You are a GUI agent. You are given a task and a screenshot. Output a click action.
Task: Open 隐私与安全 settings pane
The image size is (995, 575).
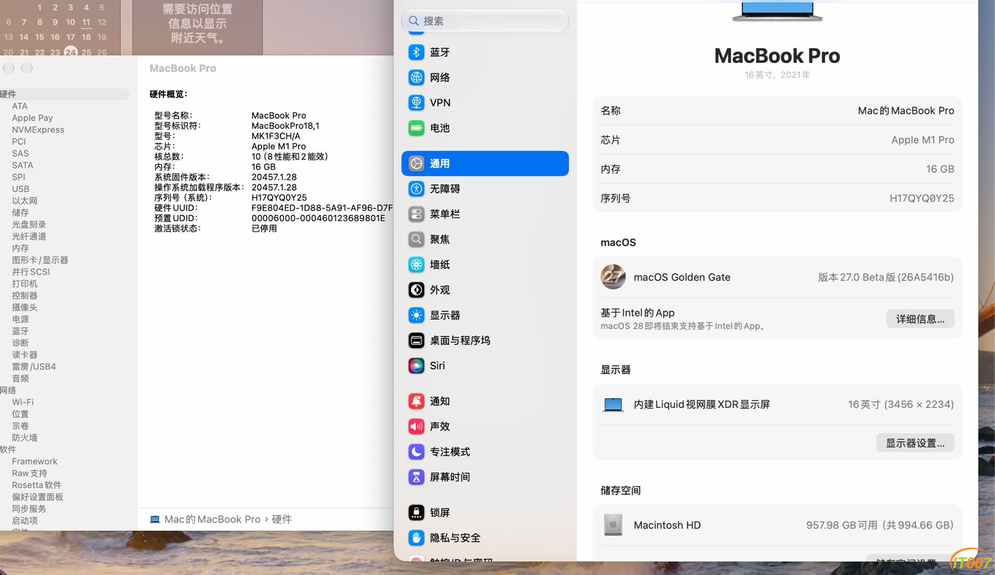(485, 538)
